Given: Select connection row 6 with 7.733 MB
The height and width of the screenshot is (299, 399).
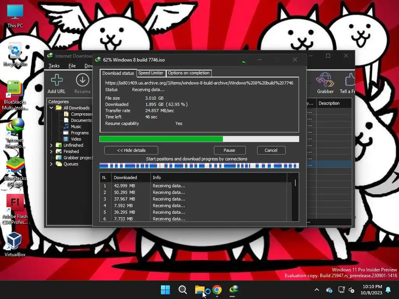Looking at the screenshot, I should [196, 219].
